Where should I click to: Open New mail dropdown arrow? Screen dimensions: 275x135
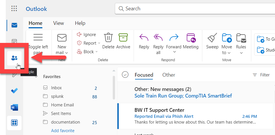click(66, 53)
